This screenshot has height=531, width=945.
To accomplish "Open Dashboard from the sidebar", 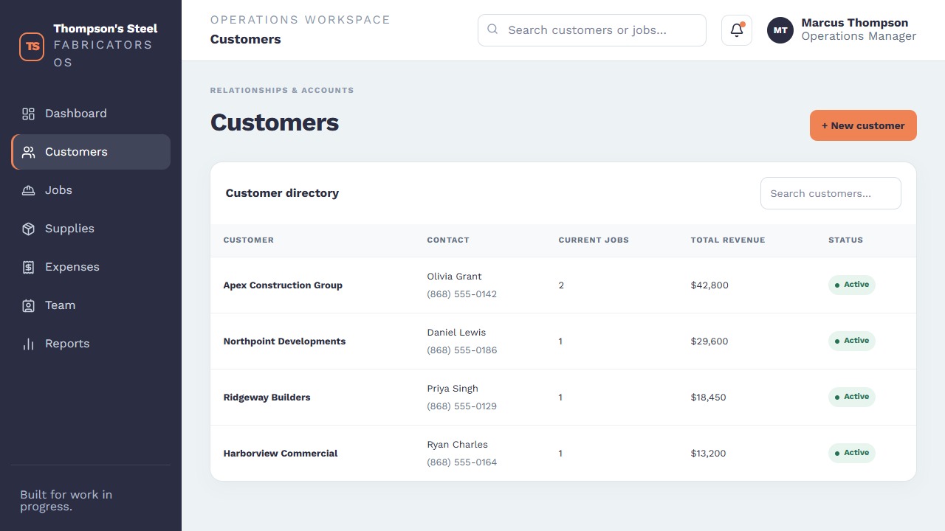I will pos(91,114).
